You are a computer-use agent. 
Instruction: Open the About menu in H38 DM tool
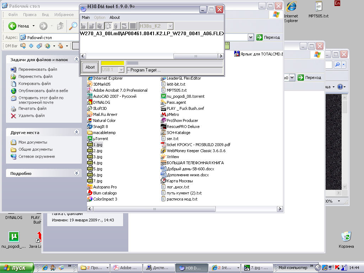(x=115, y=17)
